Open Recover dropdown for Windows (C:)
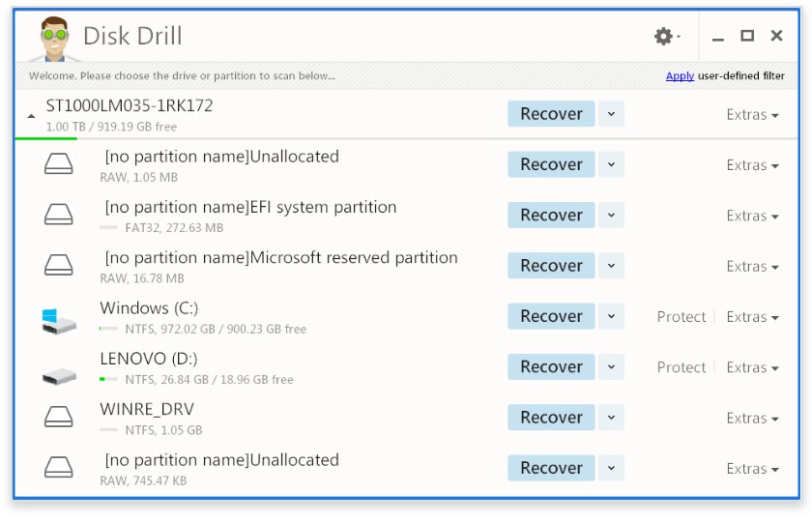Image resolution: width=812 pixels, height=522 pixels. pyautogui.click(x=611, y=316)
